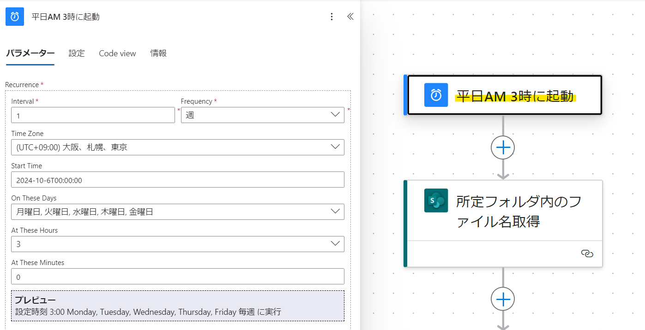This screenshot has width=645, height=330.
Task: Switch to the パラメーター tab
Action: [x=30, y=53]
